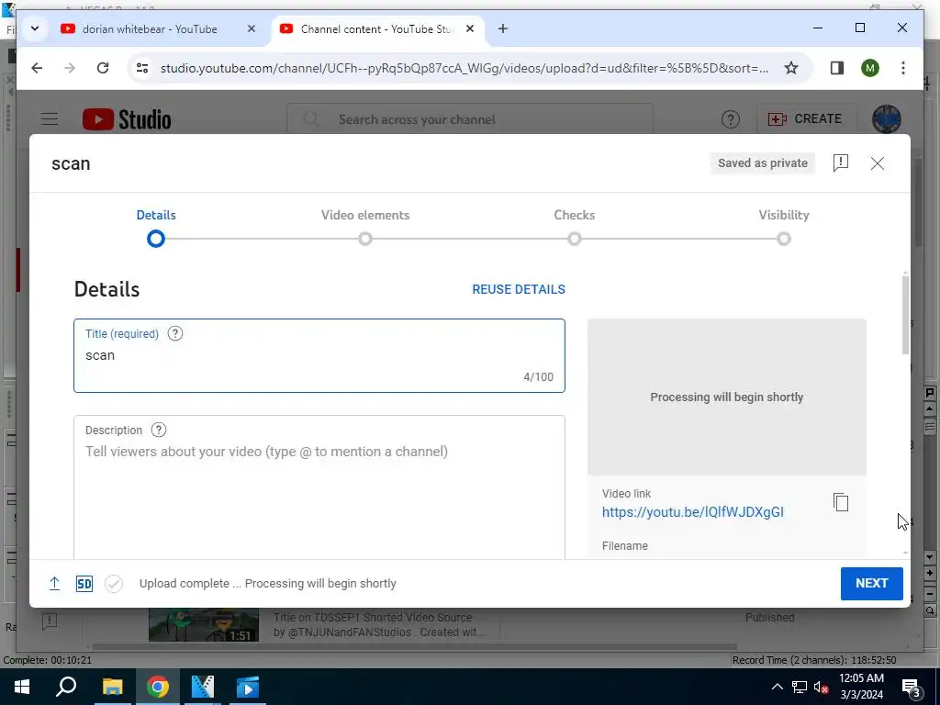Image resolution: width=940 pixels, height=705 pixels.
Task: Click the Studio sidebar feedback icon
Action: pyautogui.click(x=50, y=621)
